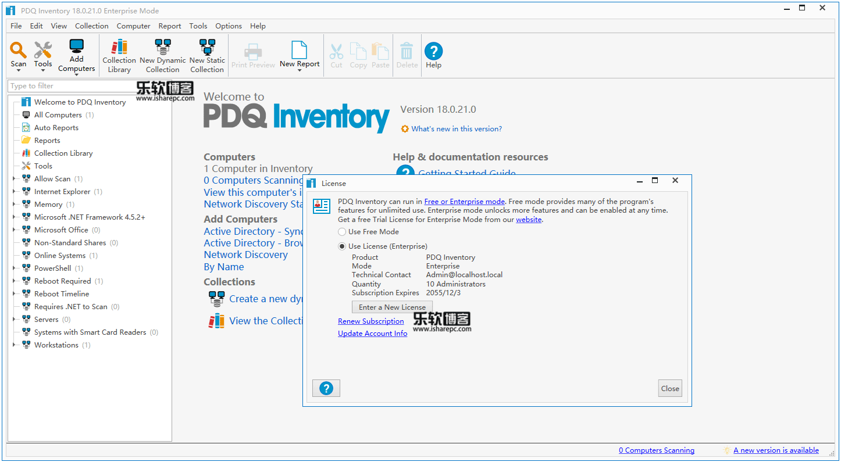
Task: Click the All Computers monitor tree icon
Action: point(26,115)
